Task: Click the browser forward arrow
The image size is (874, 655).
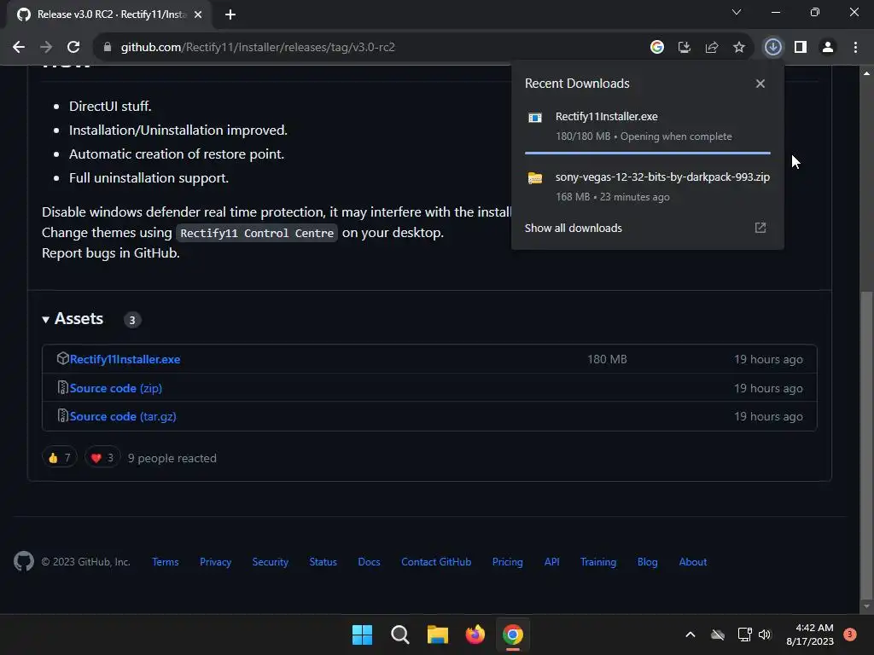Action: pos(46,48)
